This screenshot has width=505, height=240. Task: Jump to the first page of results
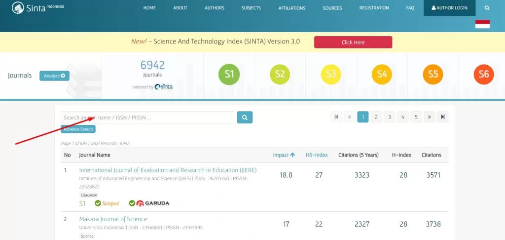click(336, 117)
